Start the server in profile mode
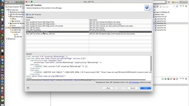Screen dimensions: 189x106 coord(171,79)
